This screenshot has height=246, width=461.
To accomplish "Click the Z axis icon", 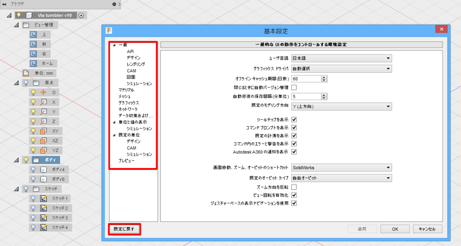I will coord(44,121).
